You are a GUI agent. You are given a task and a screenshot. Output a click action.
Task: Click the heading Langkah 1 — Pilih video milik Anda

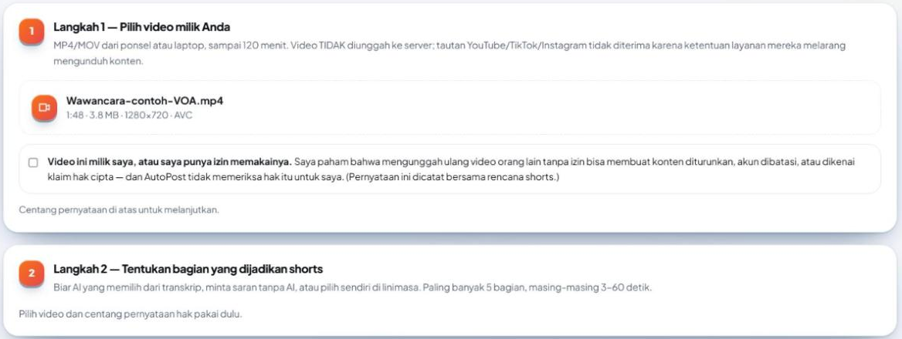pyautogui.click(x=141, y=27)
